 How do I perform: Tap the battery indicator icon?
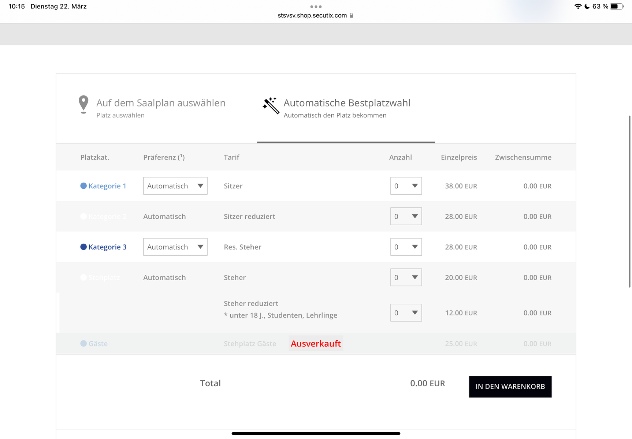[x=616, y=7]
